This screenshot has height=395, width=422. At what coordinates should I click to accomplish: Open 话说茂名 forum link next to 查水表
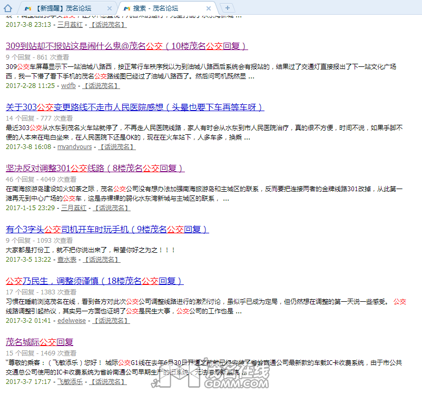[102, 260]
